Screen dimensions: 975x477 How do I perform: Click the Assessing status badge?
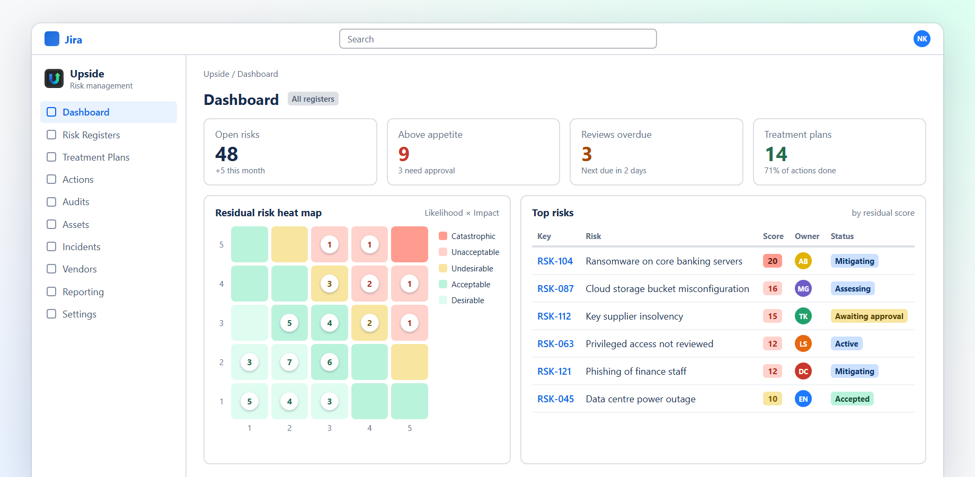point(853,288)
